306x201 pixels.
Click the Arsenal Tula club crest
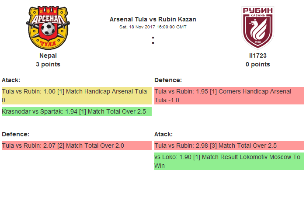(48, 27)
